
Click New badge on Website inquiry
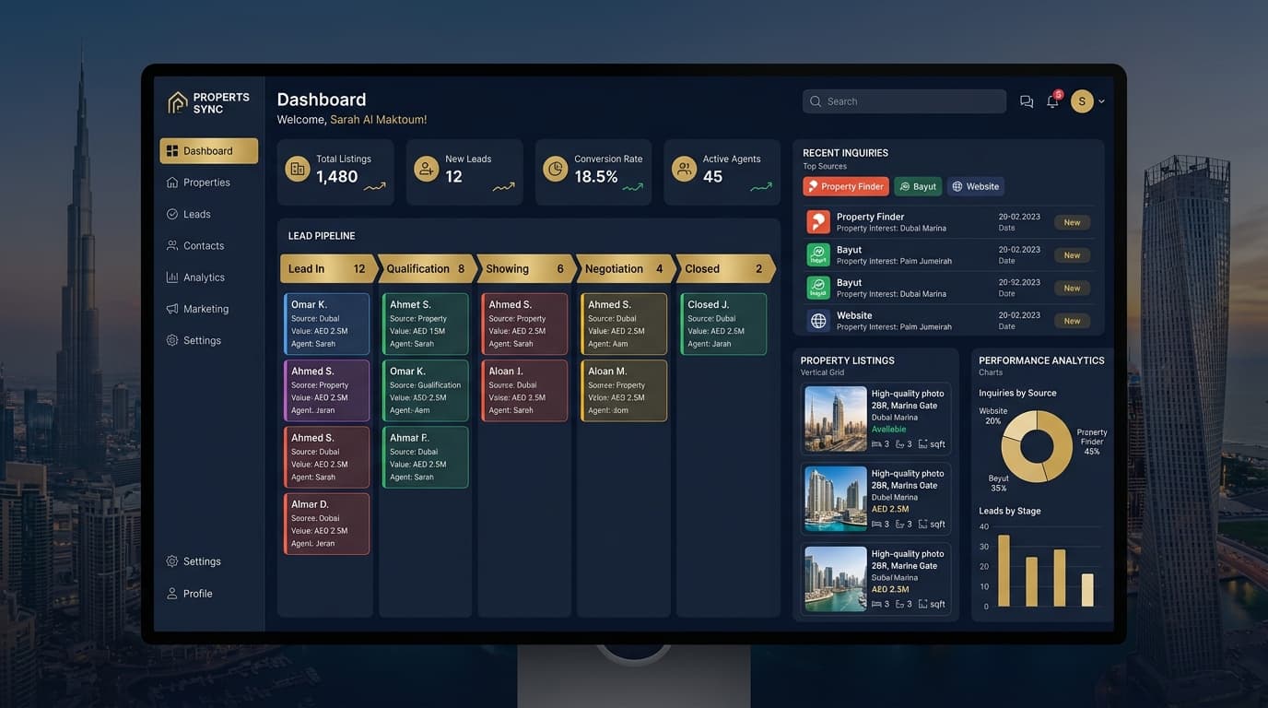click(1072, 321)
